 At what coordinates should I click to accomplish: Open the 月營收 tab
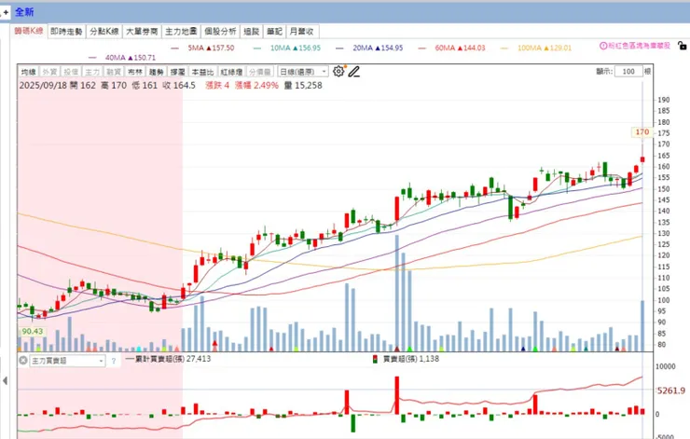coord(302,32)
